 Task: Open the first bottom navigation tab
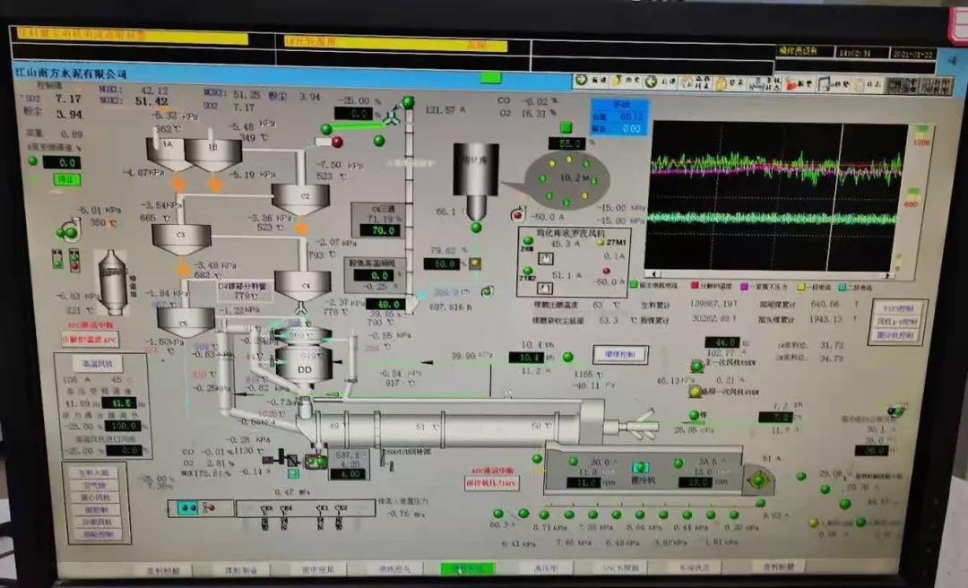[163, 569]
